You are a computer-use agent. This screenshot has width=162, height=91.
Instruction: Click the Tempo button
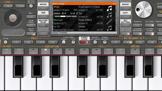point(137,25)
